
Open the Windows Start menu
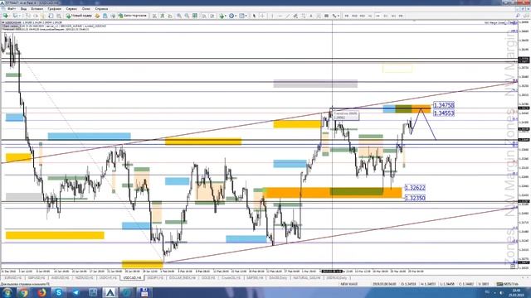[7, 292]
